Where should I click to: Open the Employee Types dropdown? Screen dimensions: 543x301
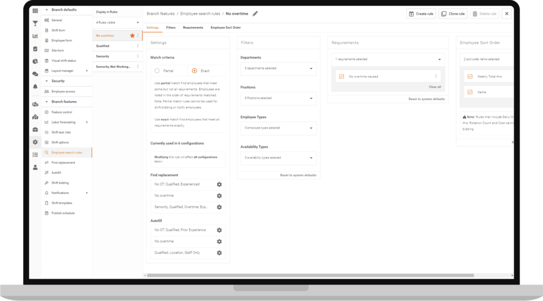click(278, 128)
